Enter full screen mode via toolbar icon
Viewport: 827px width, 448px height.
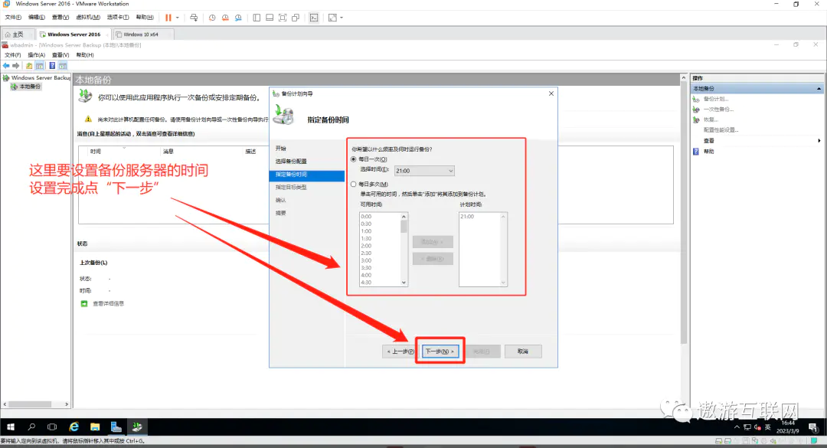[x=283, y=17]
